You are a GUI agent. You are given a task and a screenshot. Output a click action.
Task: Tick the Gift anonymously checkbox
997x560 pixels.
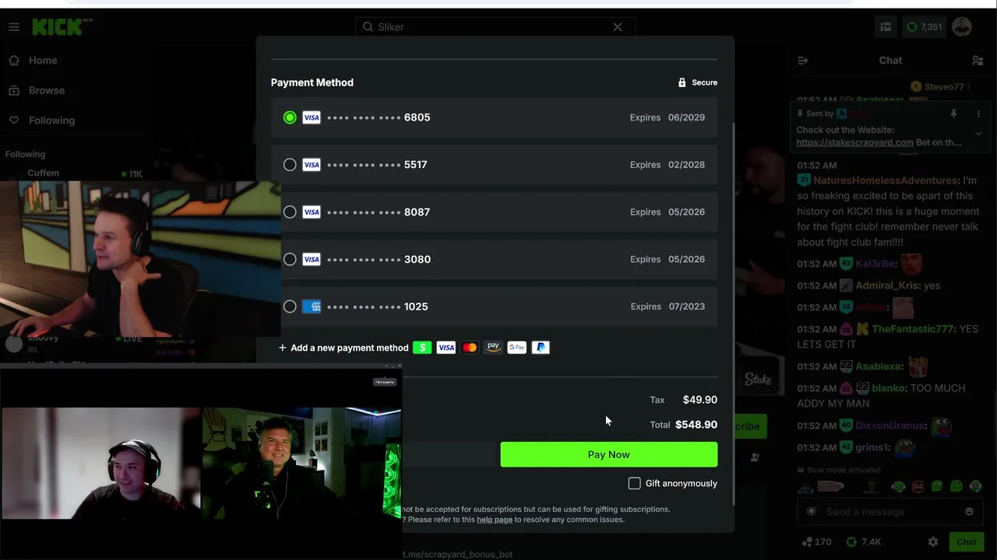click(x=635, y=484)
